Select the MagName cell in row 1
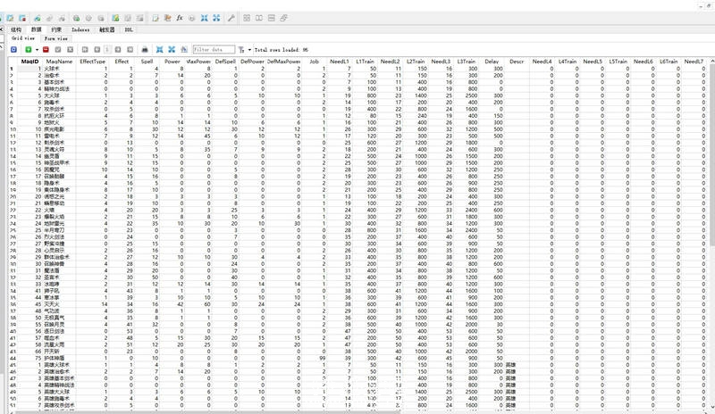This screenshot has width=715, height=414. coord(59,69)
